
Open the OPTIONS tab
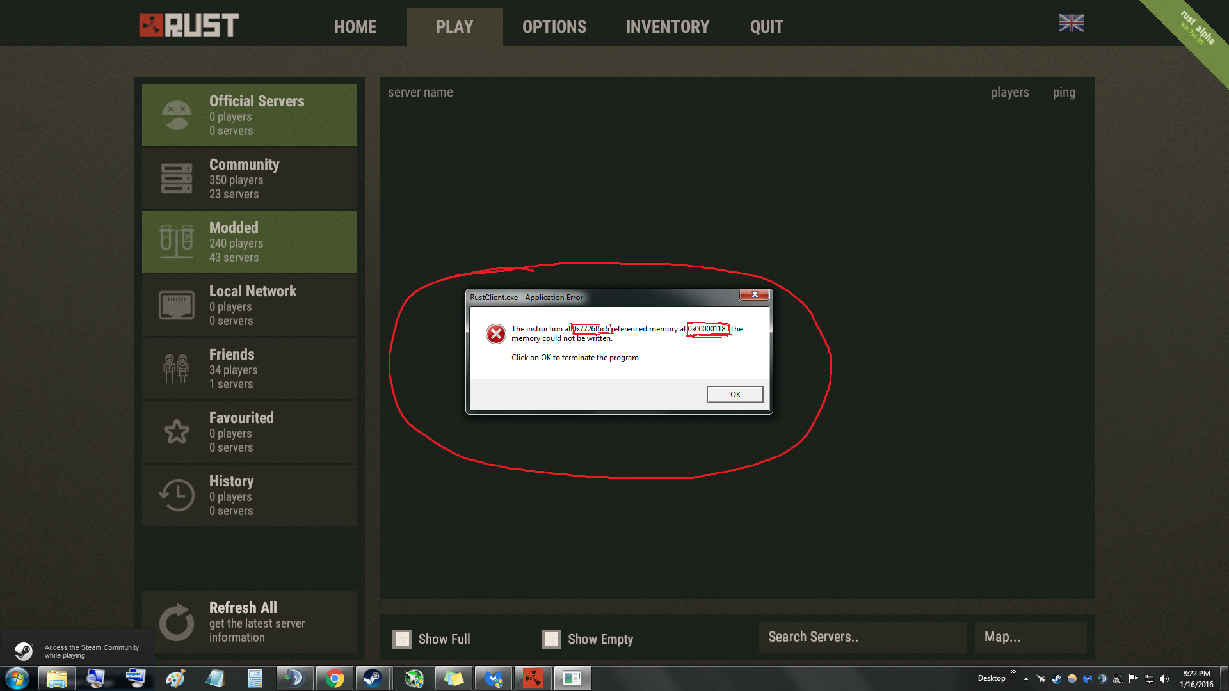coord(554,27)
